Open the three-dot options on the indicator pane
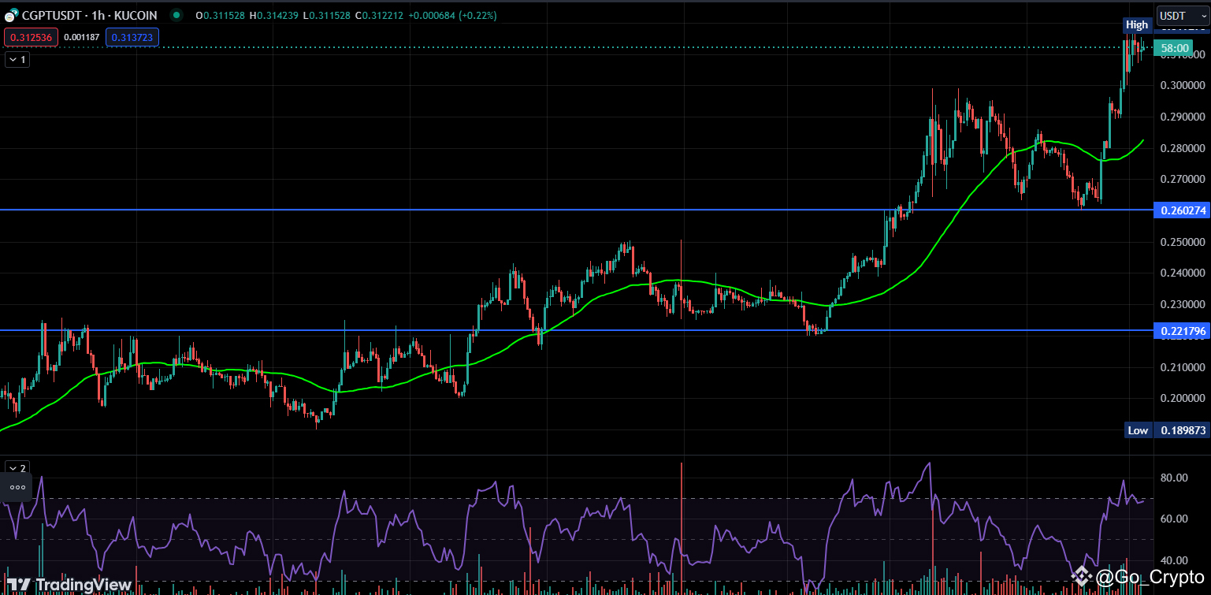This screenshot has width=1211, height=595. click(17, 488)
